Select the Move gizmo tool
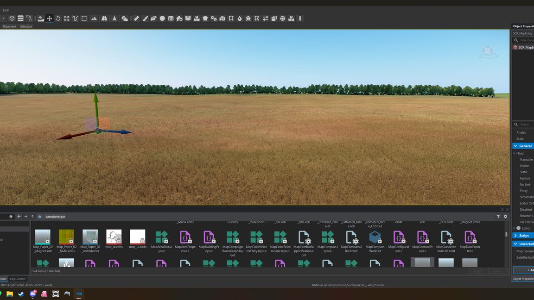This screenshot has height=300, width=534. pyautogui.click(x=50, y=19)
